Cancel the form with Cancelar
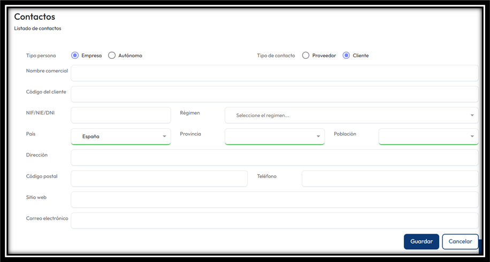This screenshot has width=490, height=262. click(x=460, y=242)
